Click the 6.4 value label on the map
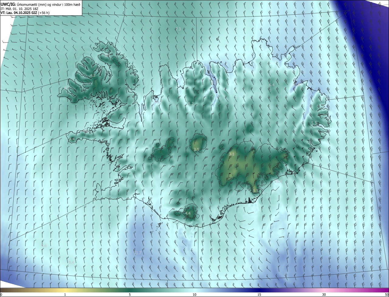389x297 pixels. 272,85
